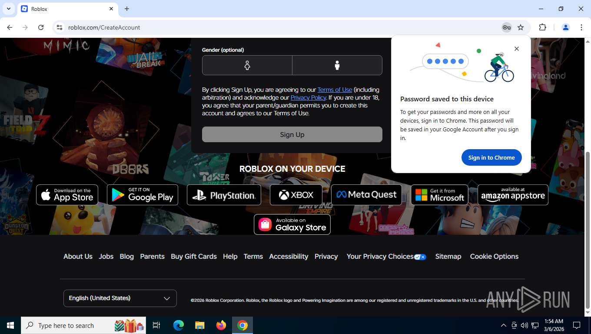Open the Sitemap footer link

coord(448,256)
